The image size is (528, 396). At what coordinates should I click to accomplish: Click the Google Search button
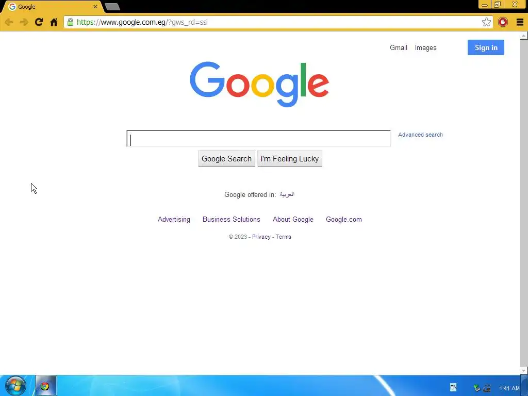(x=227, y=158)
